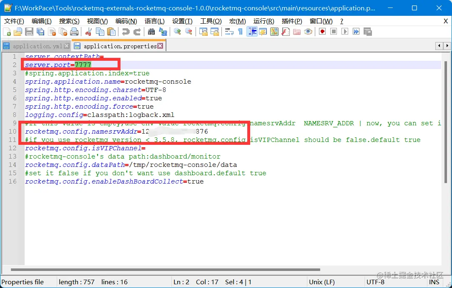
Task: Create a new file with toolbar icon
Action: tap(7, 31)
